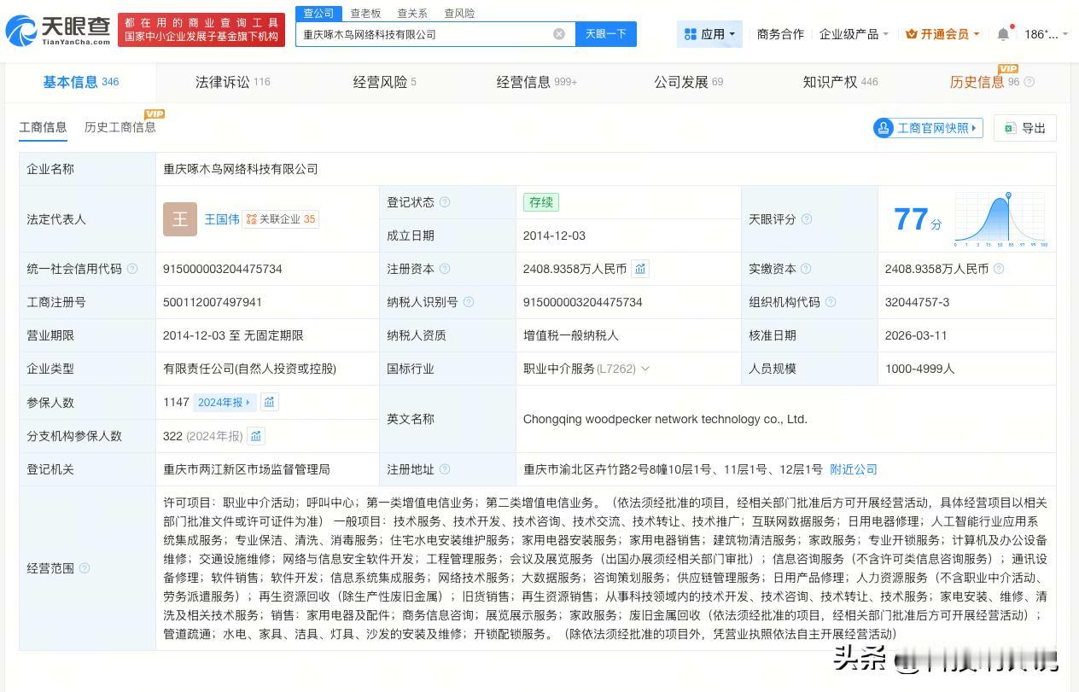The height and width of the screenshot is (692, 1079).
Task: Switch to the 工商信息 sub-tab
Action: click(43, 127)
